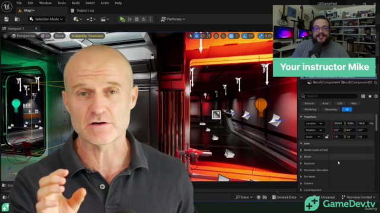Viewport: 380px width, 213px height.
Task: Open the Content Browser toolbar icon
Action: pyautogui.click(x=17, y=19)
